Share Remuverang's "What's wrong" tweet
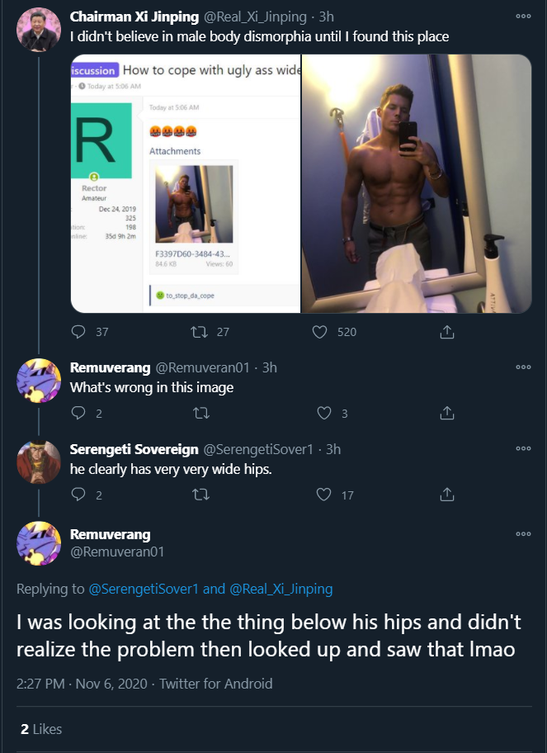The image size is (547, 753). coord(447,413)
